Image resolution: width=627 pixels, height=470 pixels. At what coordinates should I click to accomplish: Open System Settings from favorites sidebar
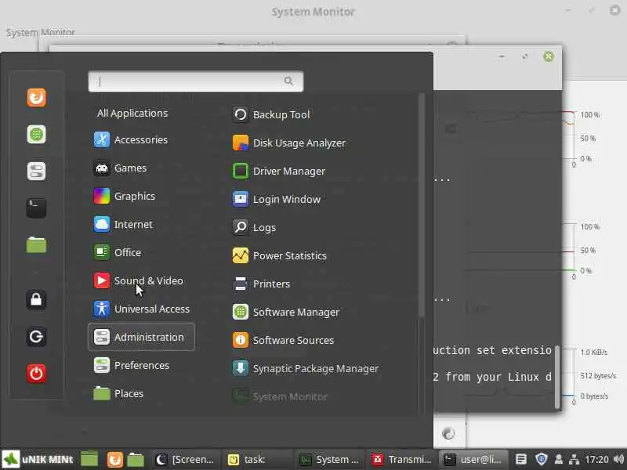[x=36, y=171]
